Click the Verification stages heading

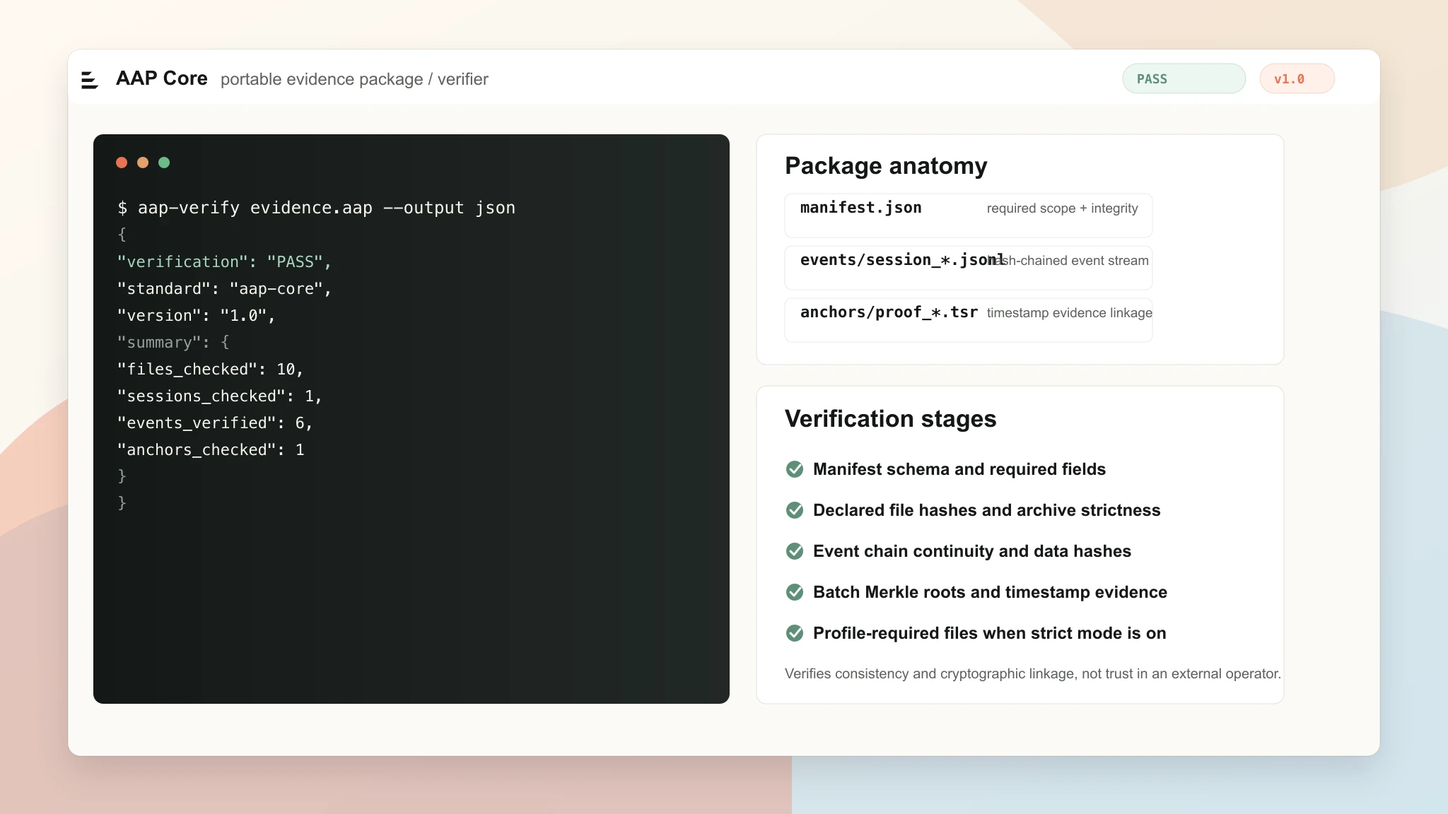[x=891, y=419]
